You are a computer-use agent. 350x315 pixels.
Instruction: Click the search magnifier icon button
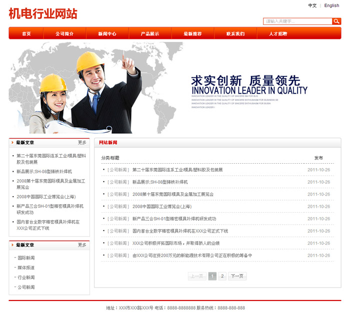point(336,21)
